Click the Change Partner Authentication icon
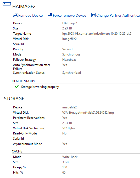140x178 pixels. click(93, 15)
